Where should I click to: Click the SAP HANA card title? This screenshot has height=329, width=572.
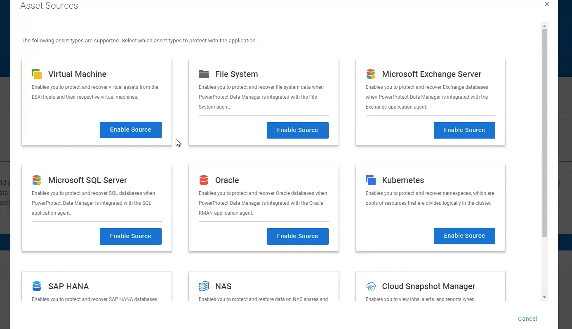(x=68, y=286)
